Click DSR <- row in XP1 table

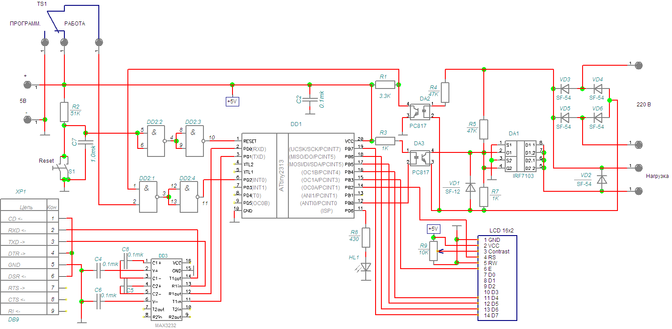(30, 277)
